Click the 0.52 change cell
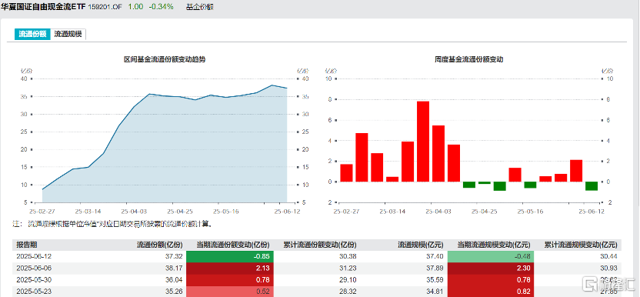The height and width of the screenshot is (297, 640). point(230,292)
